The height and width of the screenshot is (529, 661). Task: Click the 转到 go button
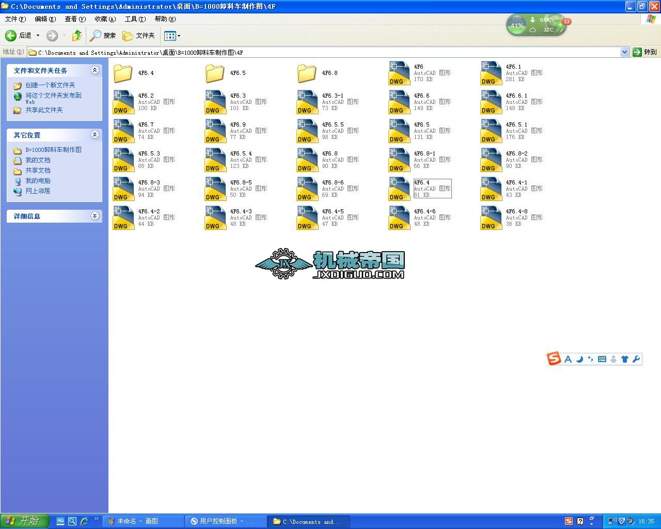(x=645, y=52)
